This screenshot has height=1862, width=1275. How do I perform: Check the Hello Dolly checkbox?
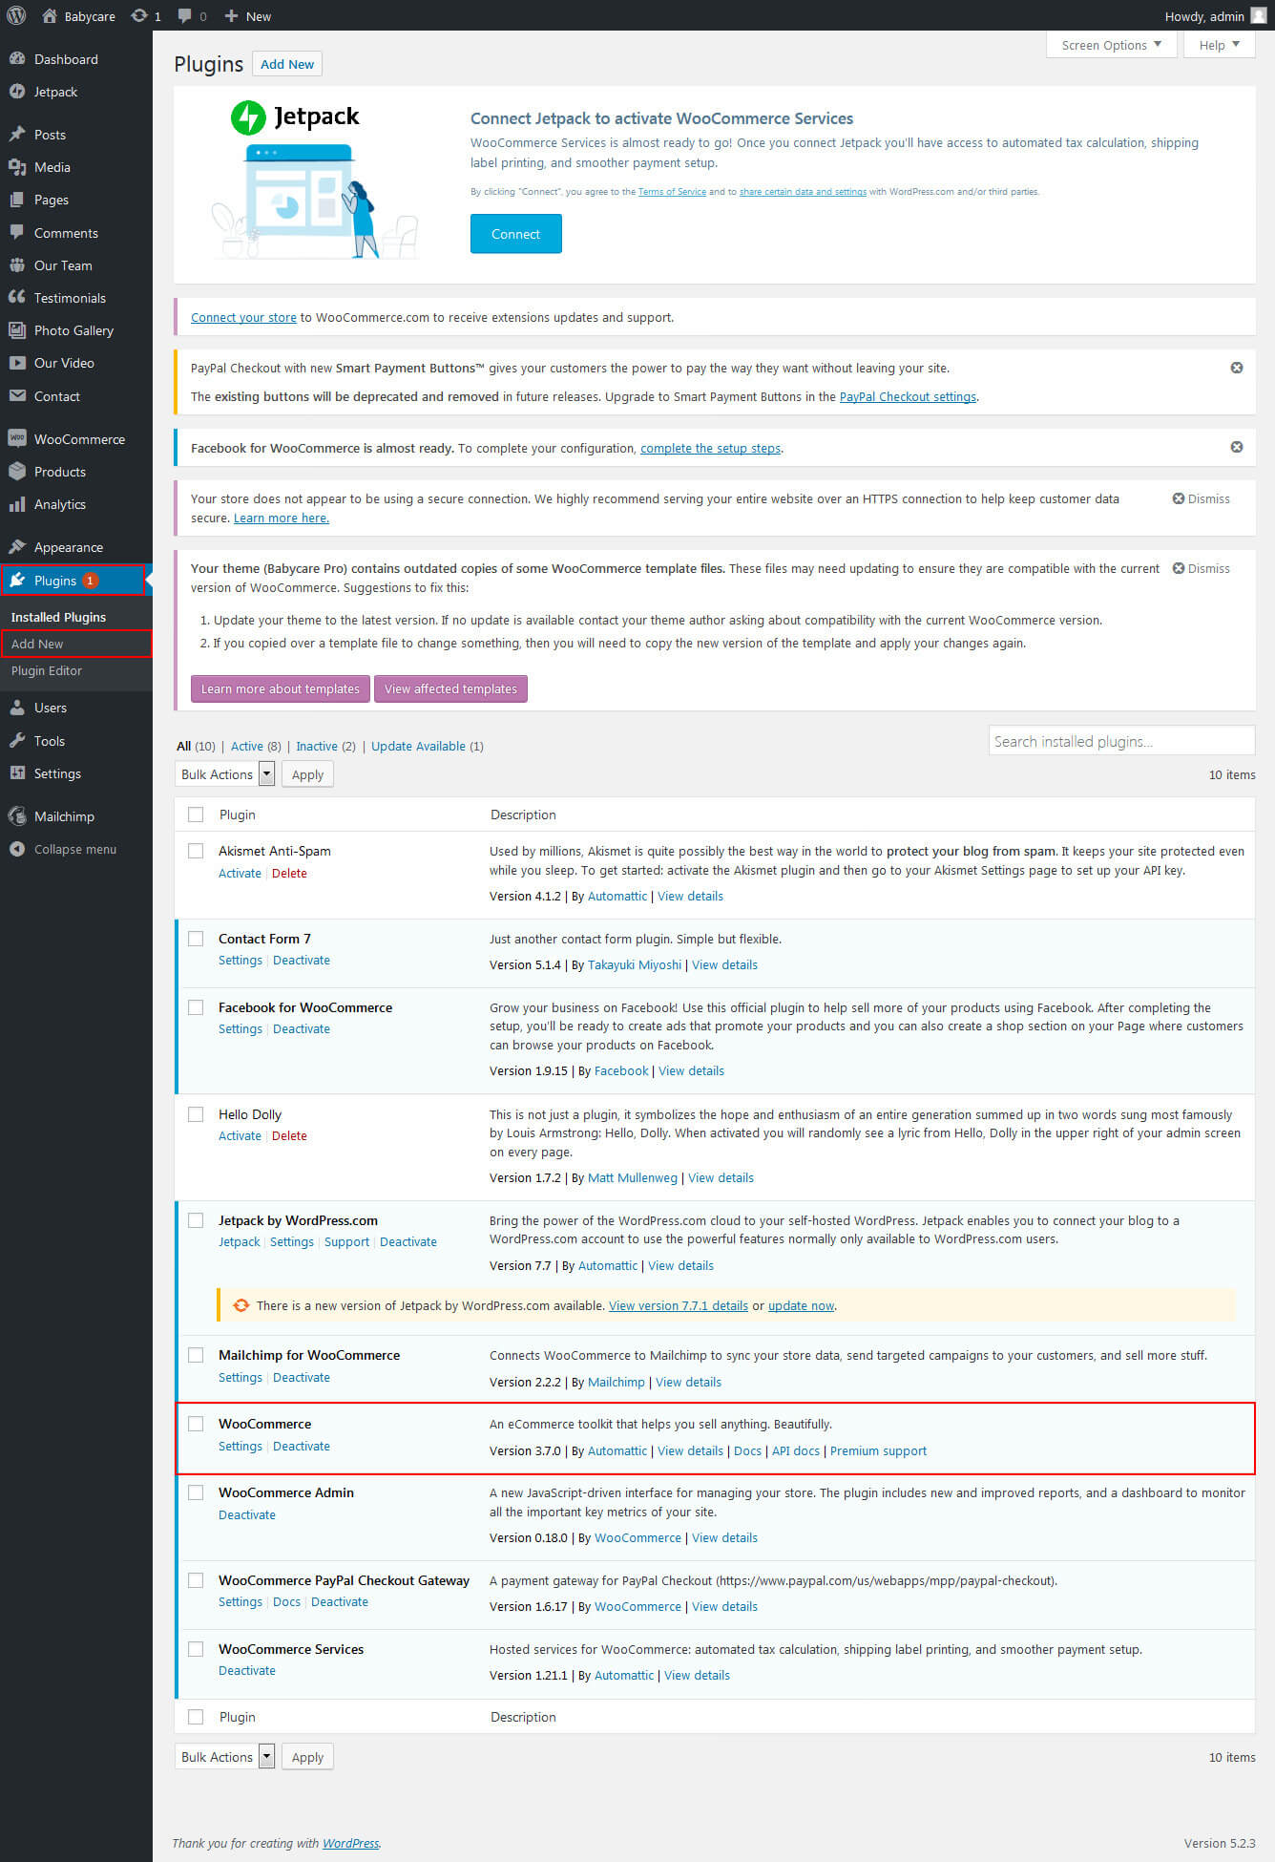(x=196, y=1114)
